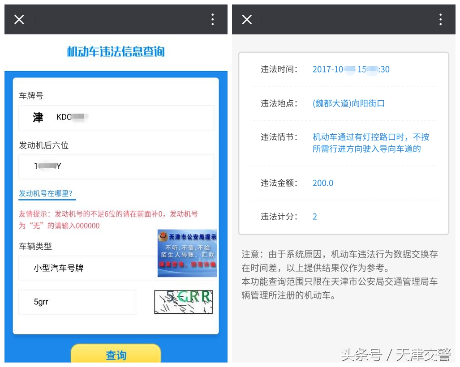Tap the X close icon on the results screen
This screenshot has width=460, height=367.
[x=247, y=19]
